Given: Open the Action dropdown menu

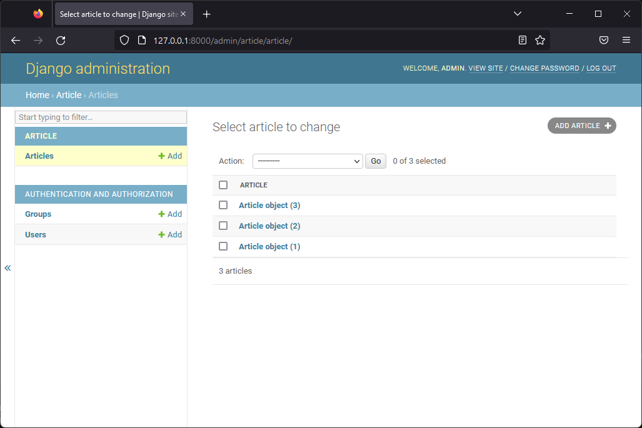Looking at the screenshot, I should point(308,161).
